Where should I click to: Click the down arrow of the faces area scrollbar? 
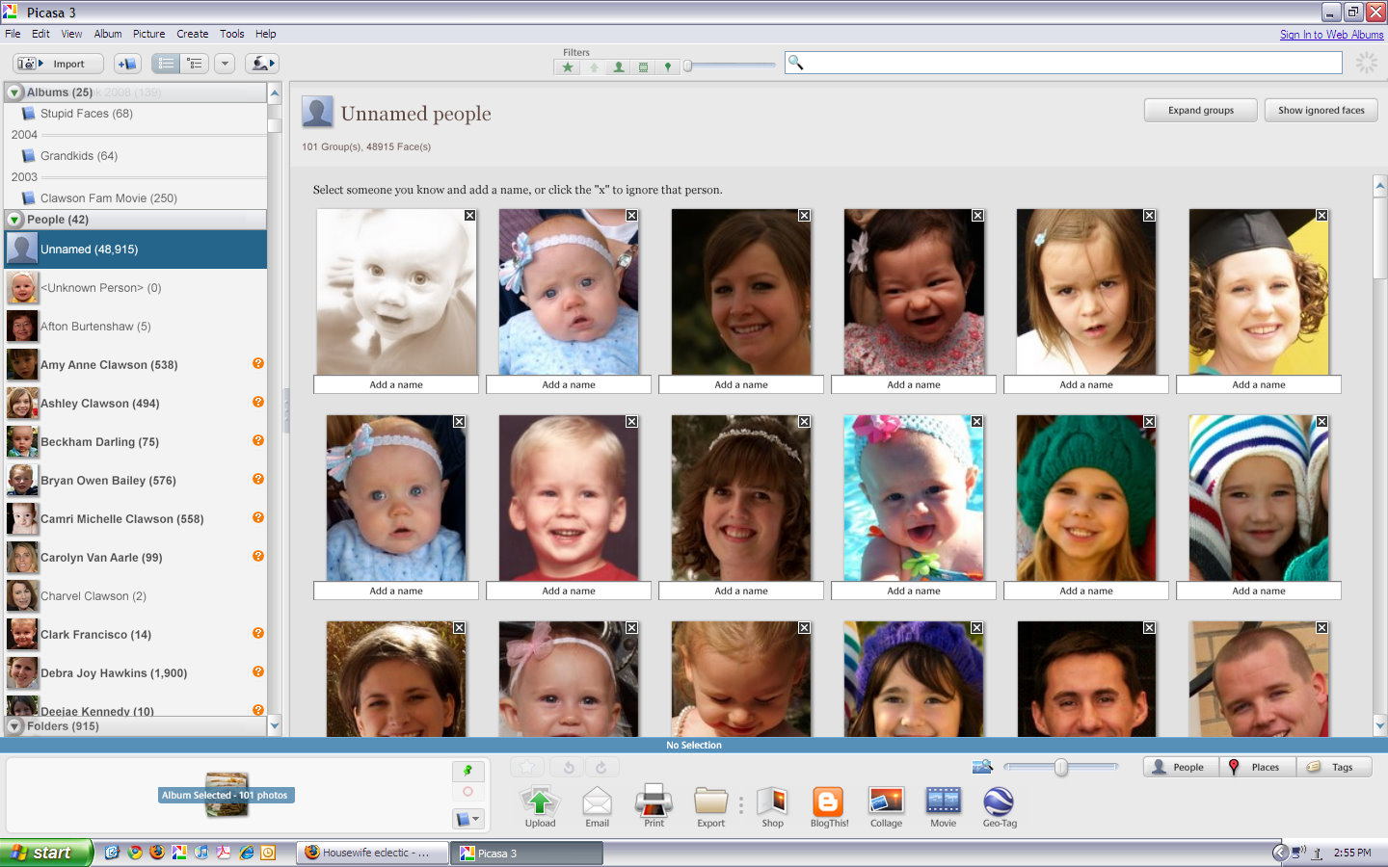point(1379,725)
